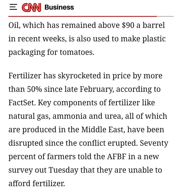Click the paragraph starting with "Fertilizer has skyrocketed"
This screenshot has height=193, width=182.
88,129
